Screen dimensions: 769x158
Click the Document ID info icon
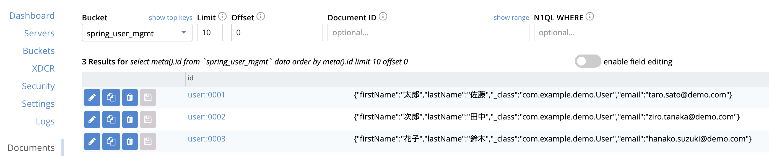[x=383, y=16]
